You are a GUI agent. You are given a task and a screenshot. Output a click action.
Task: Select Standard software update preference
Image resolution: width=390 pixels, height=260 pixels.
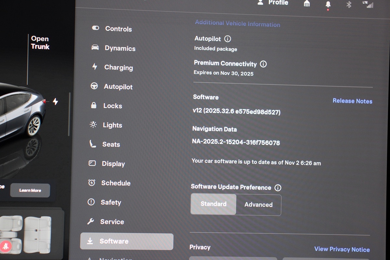tap(214, 204)
